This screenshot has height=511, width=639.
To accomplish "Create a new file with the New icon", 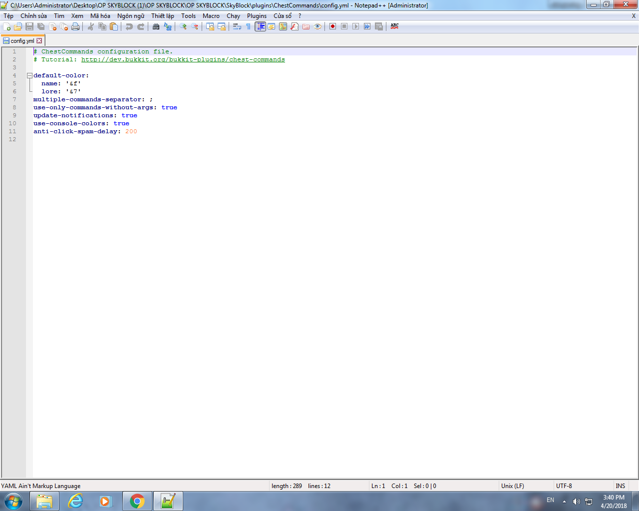I will tap(7, 26).
